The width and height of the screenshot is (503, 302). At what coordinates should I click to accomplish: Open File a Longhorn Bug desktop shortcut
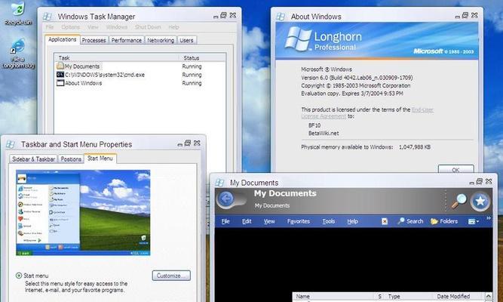(18, 54)
